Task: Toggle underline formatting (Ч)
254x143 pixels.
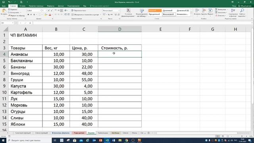Action: coord(34,15)
